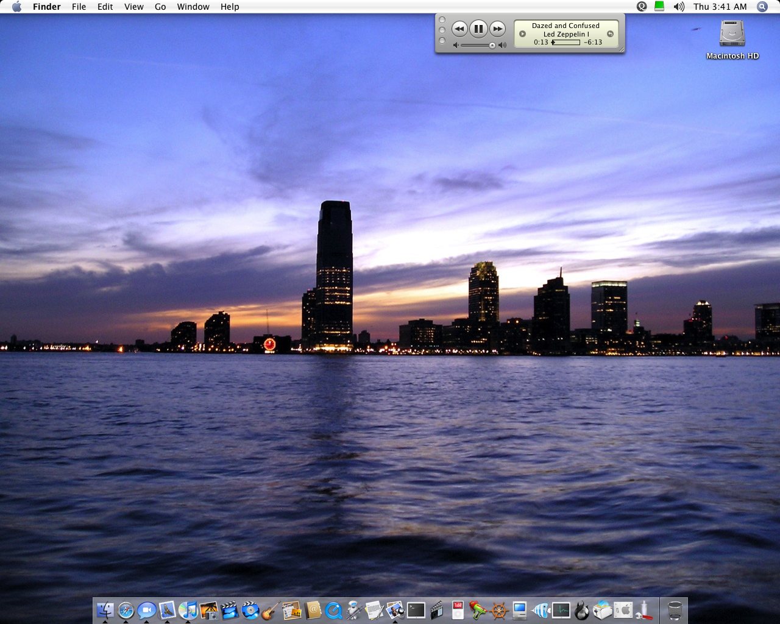This screenshot has height=624, width=780.
Task: Launch the ray gun app in the Dock
Action: pyautogui.click(x=478, y=610)
